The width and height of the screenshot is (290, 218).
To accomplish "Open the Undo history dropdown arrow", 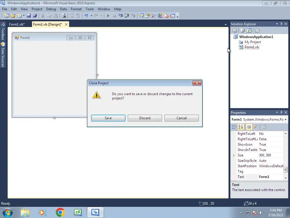I will click(x=91, y=16).
